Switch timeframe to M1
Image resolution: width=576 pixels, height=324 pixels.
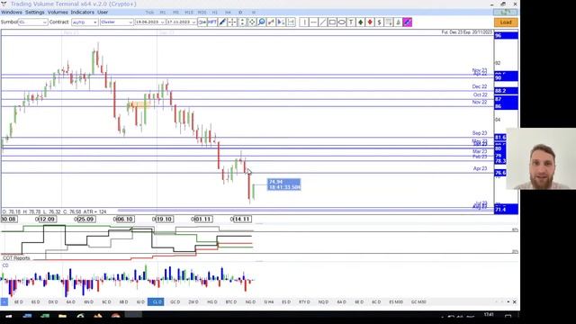(x=163, y=13)
